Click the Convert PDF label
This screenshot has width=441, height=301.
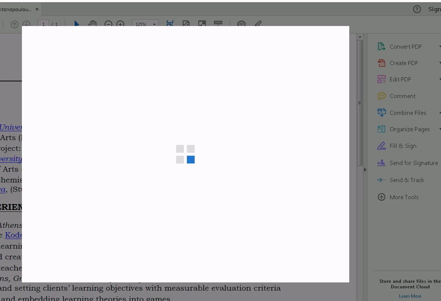point(406,47)
